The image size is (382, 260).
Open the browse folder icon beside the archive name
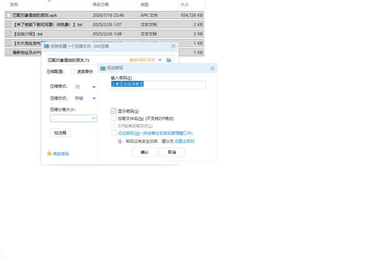coord(169,60)
